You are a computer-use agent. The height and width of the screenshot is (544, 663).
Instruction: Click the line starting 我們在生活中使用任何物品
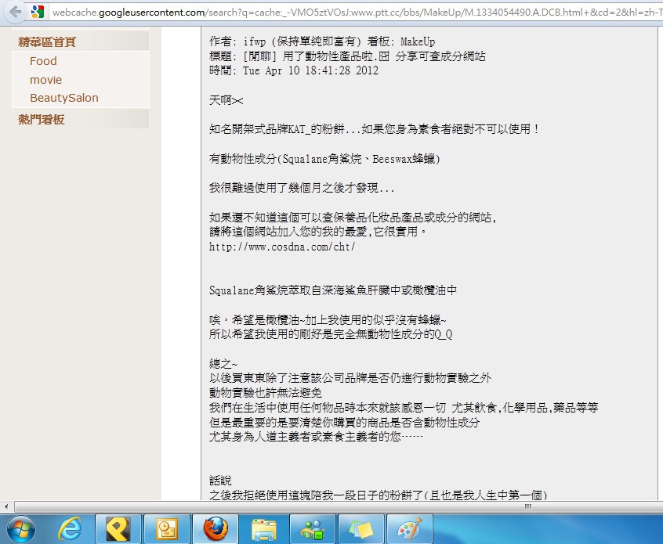(x=404, y=408)
